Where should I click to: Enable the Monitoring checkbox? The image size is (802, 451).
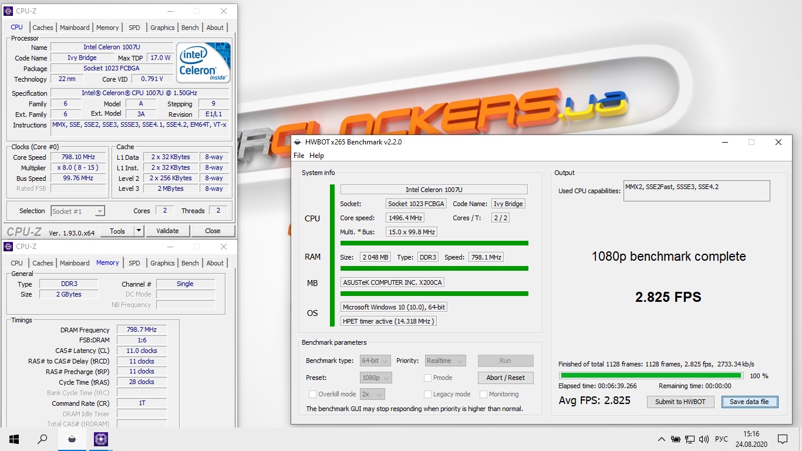[484, 394]
